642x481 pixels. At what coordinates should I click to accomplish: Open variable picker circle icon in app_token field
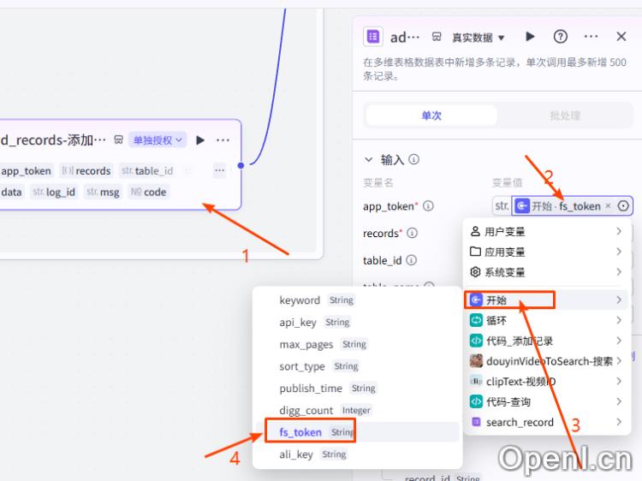(x=623, y=206)
